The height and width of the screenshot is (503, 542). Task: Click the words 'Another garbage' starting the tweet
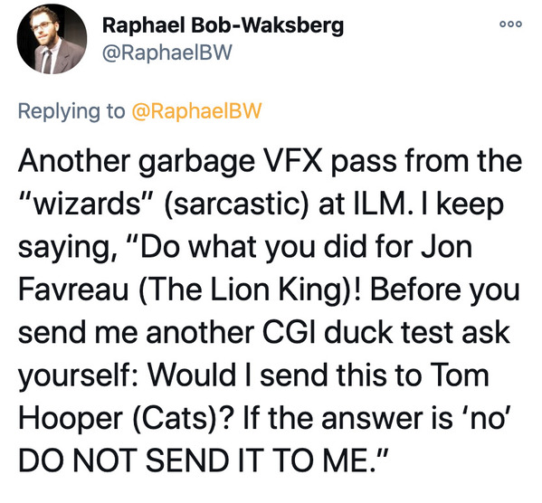(x=137, y=163)
